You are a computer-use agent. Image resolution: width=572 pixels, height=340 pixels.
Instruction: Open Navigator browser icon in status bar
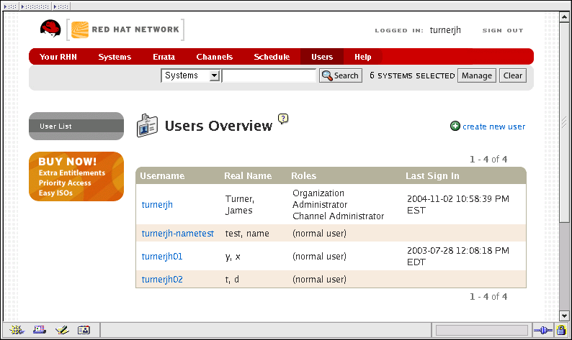(x=17, y=330)
